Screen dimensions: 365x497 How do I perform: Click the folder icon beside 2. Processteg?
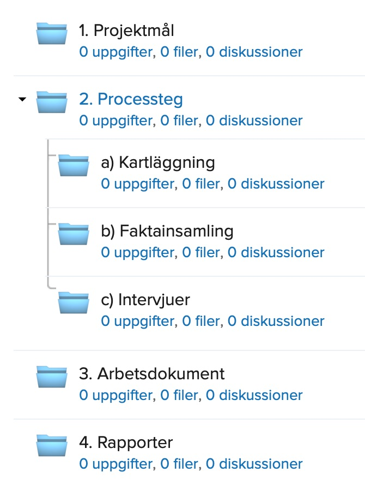coord(51,102)
